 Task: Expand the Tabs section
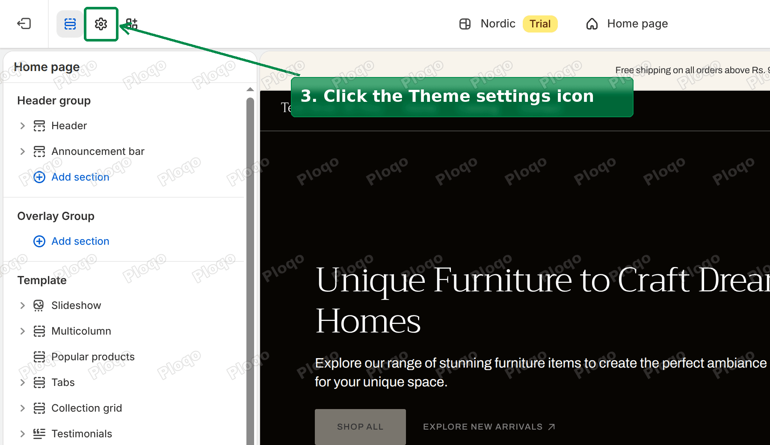[x=23, y=383]
